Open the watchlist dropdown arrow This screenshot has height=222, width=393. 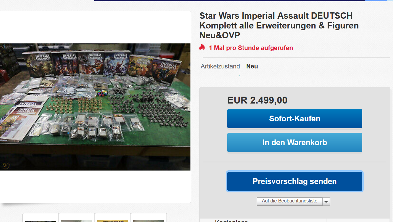pyautogui.click(x=326, y=202)
